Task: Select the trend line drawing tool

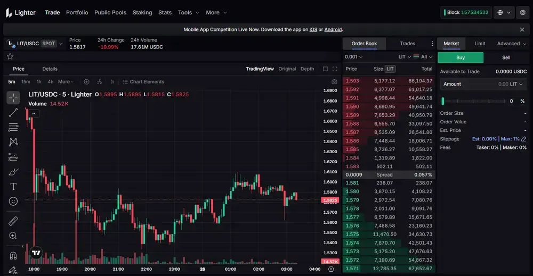Action: [13, 113]
